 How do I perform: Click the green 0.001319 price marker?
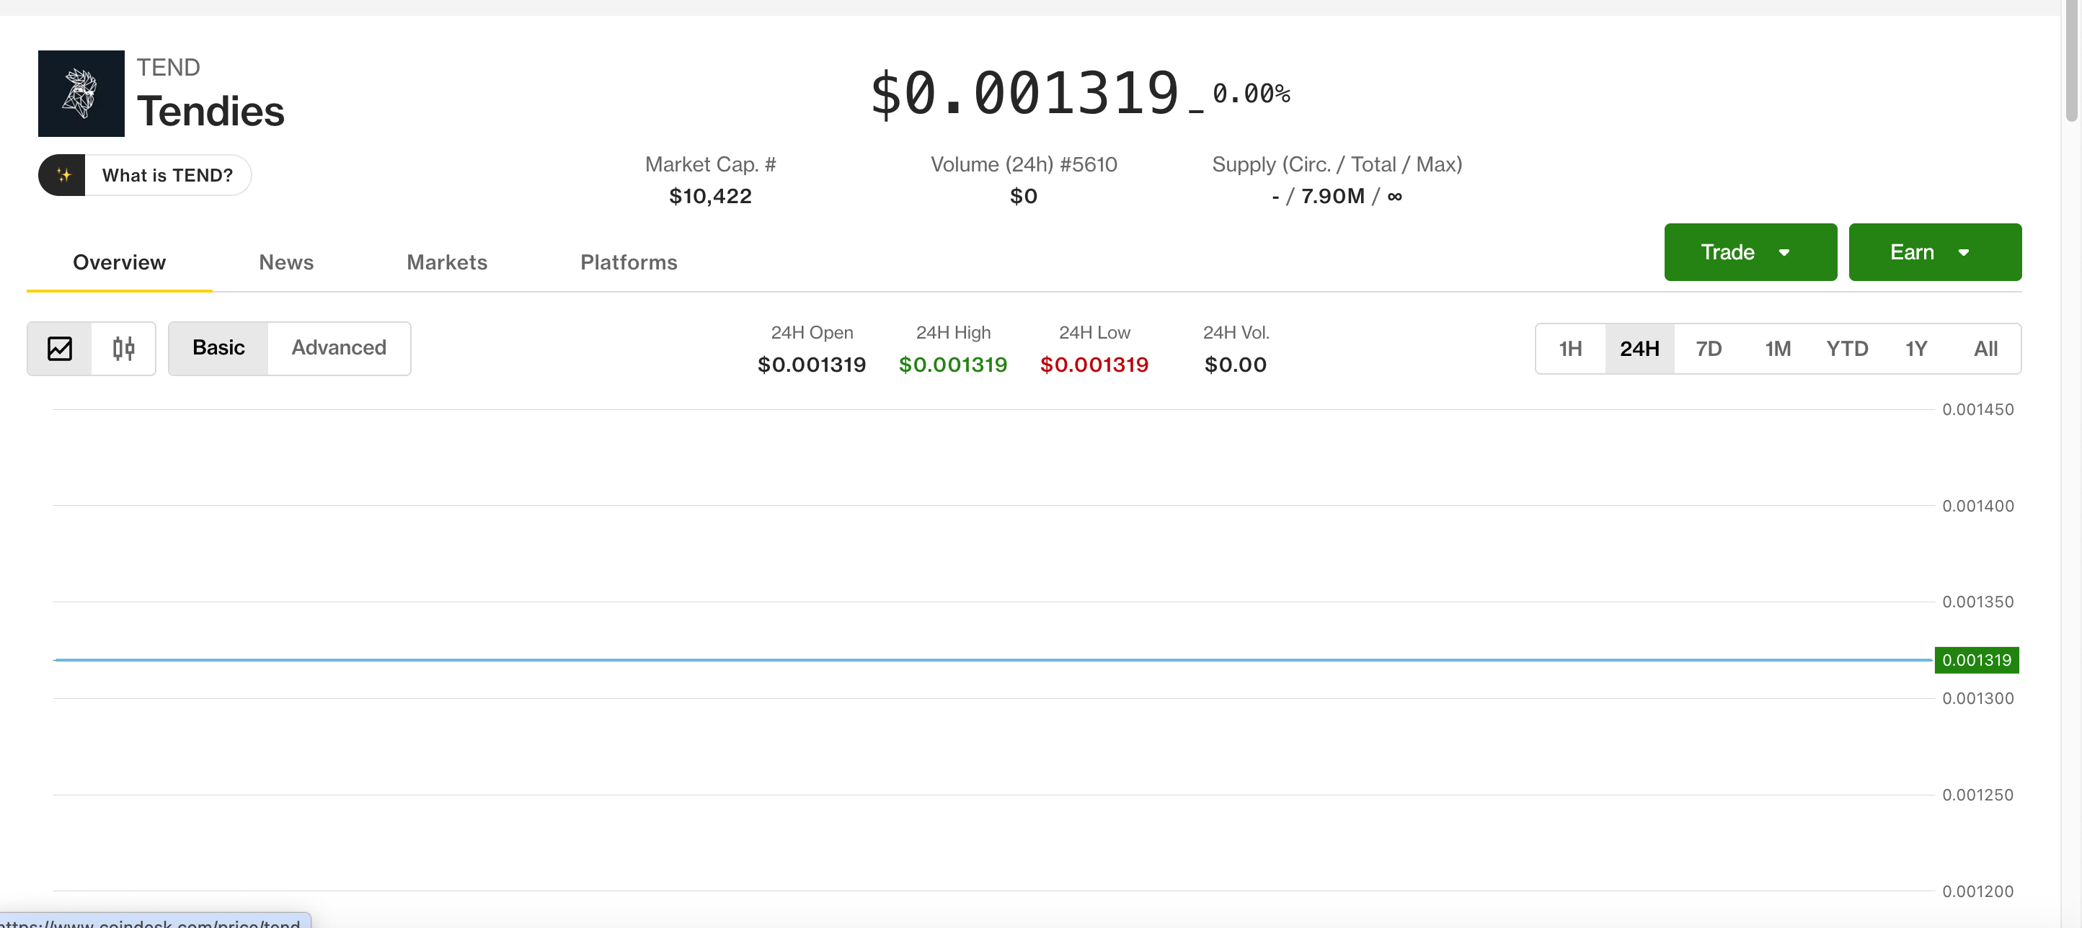point(1976,660)
